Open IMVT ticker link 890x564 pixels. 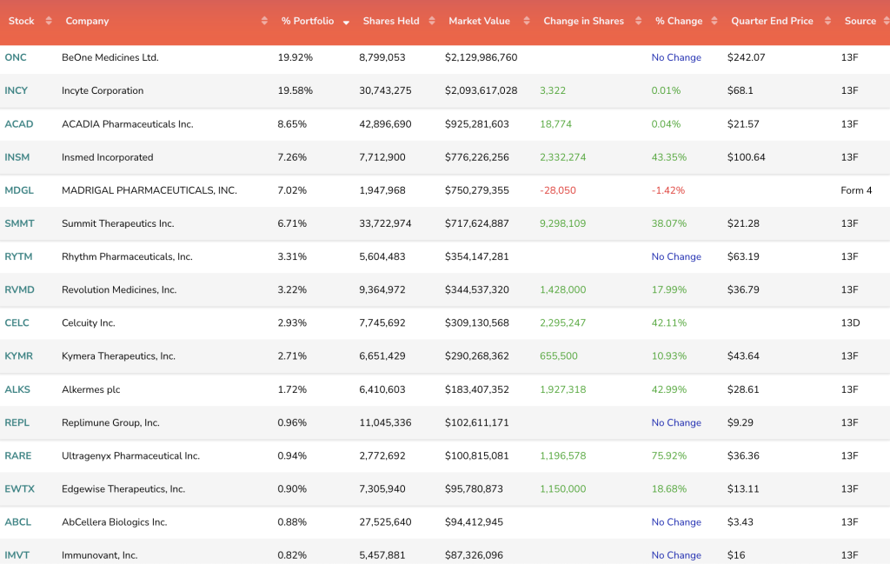click(17, 555)
